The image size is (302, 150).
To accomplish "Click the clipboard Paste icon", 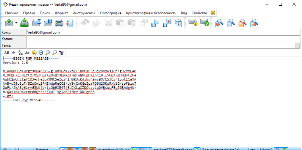I will click(x=120, y=23).
